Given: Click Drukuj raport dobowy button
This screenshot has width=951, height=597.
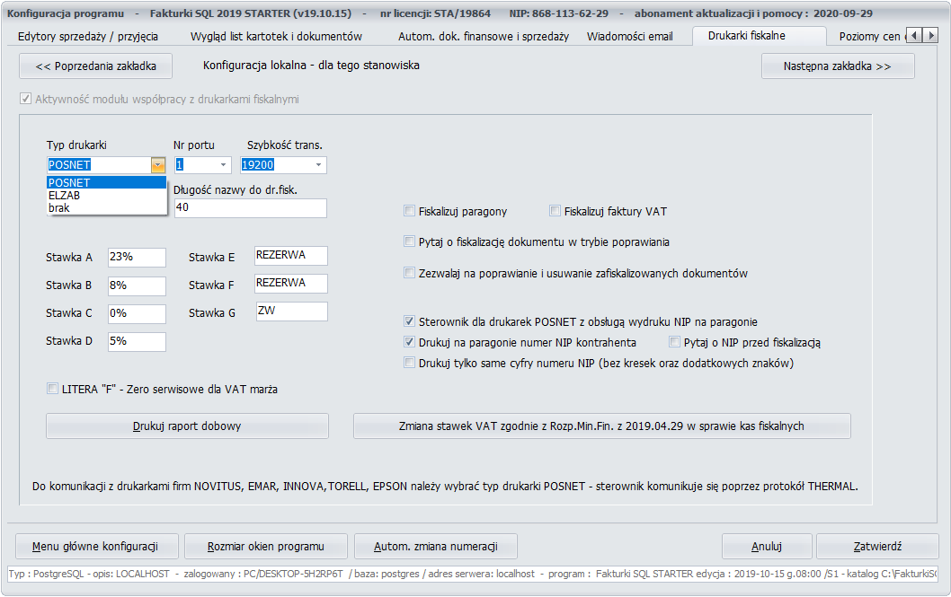Looking at the screenshot, I should point(187,426).
